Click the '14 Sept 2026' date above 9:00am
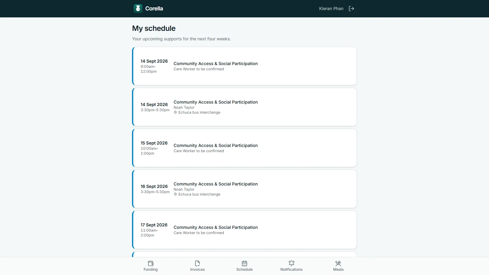 (154, 61)
